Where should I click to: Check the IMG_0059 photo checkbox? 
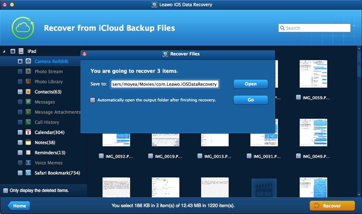[298, 97]
